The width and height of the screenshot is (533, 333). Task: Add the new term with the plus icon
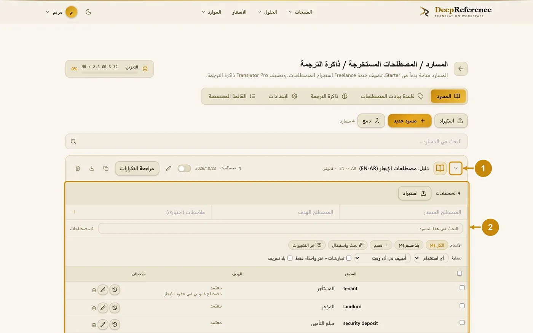(74, 212)
